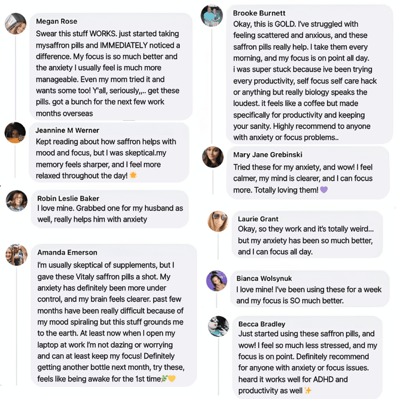
Task: Click Becca Bradley's profile picture
Action: pos(218,326)
